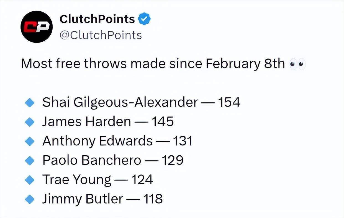
Task: Open the ClutchPoints display name link
Action: 97,19
